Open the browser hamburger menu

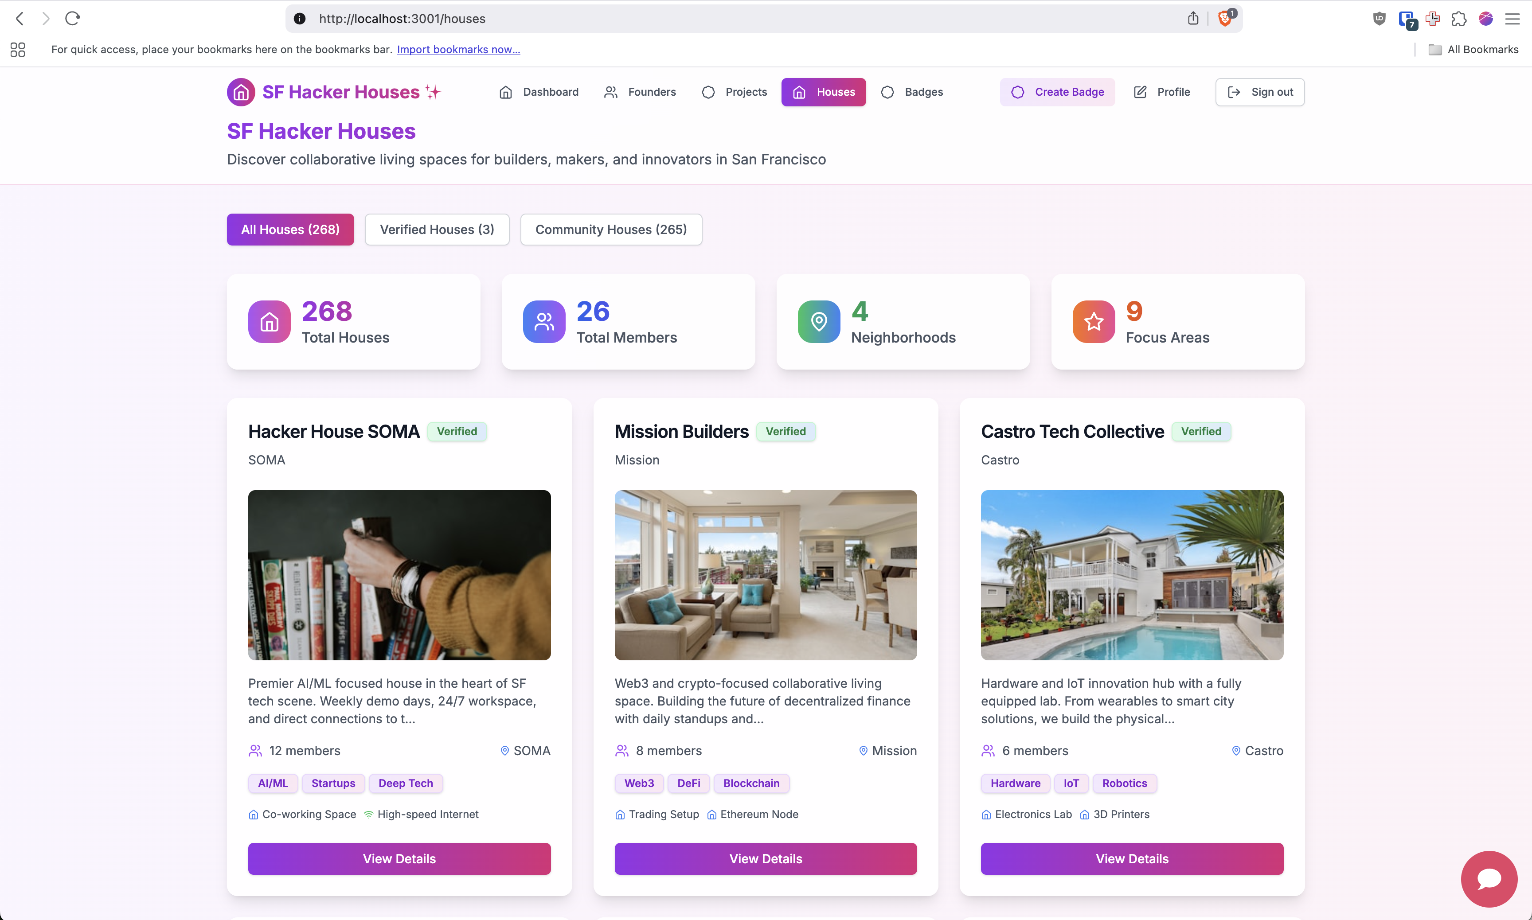tap(1512, 19)
